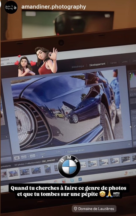Viewport: 136px width, 216px height.
Task: Click the ISO 125 histogram info text
Action: pyautogui.click(x=133, y=90)
